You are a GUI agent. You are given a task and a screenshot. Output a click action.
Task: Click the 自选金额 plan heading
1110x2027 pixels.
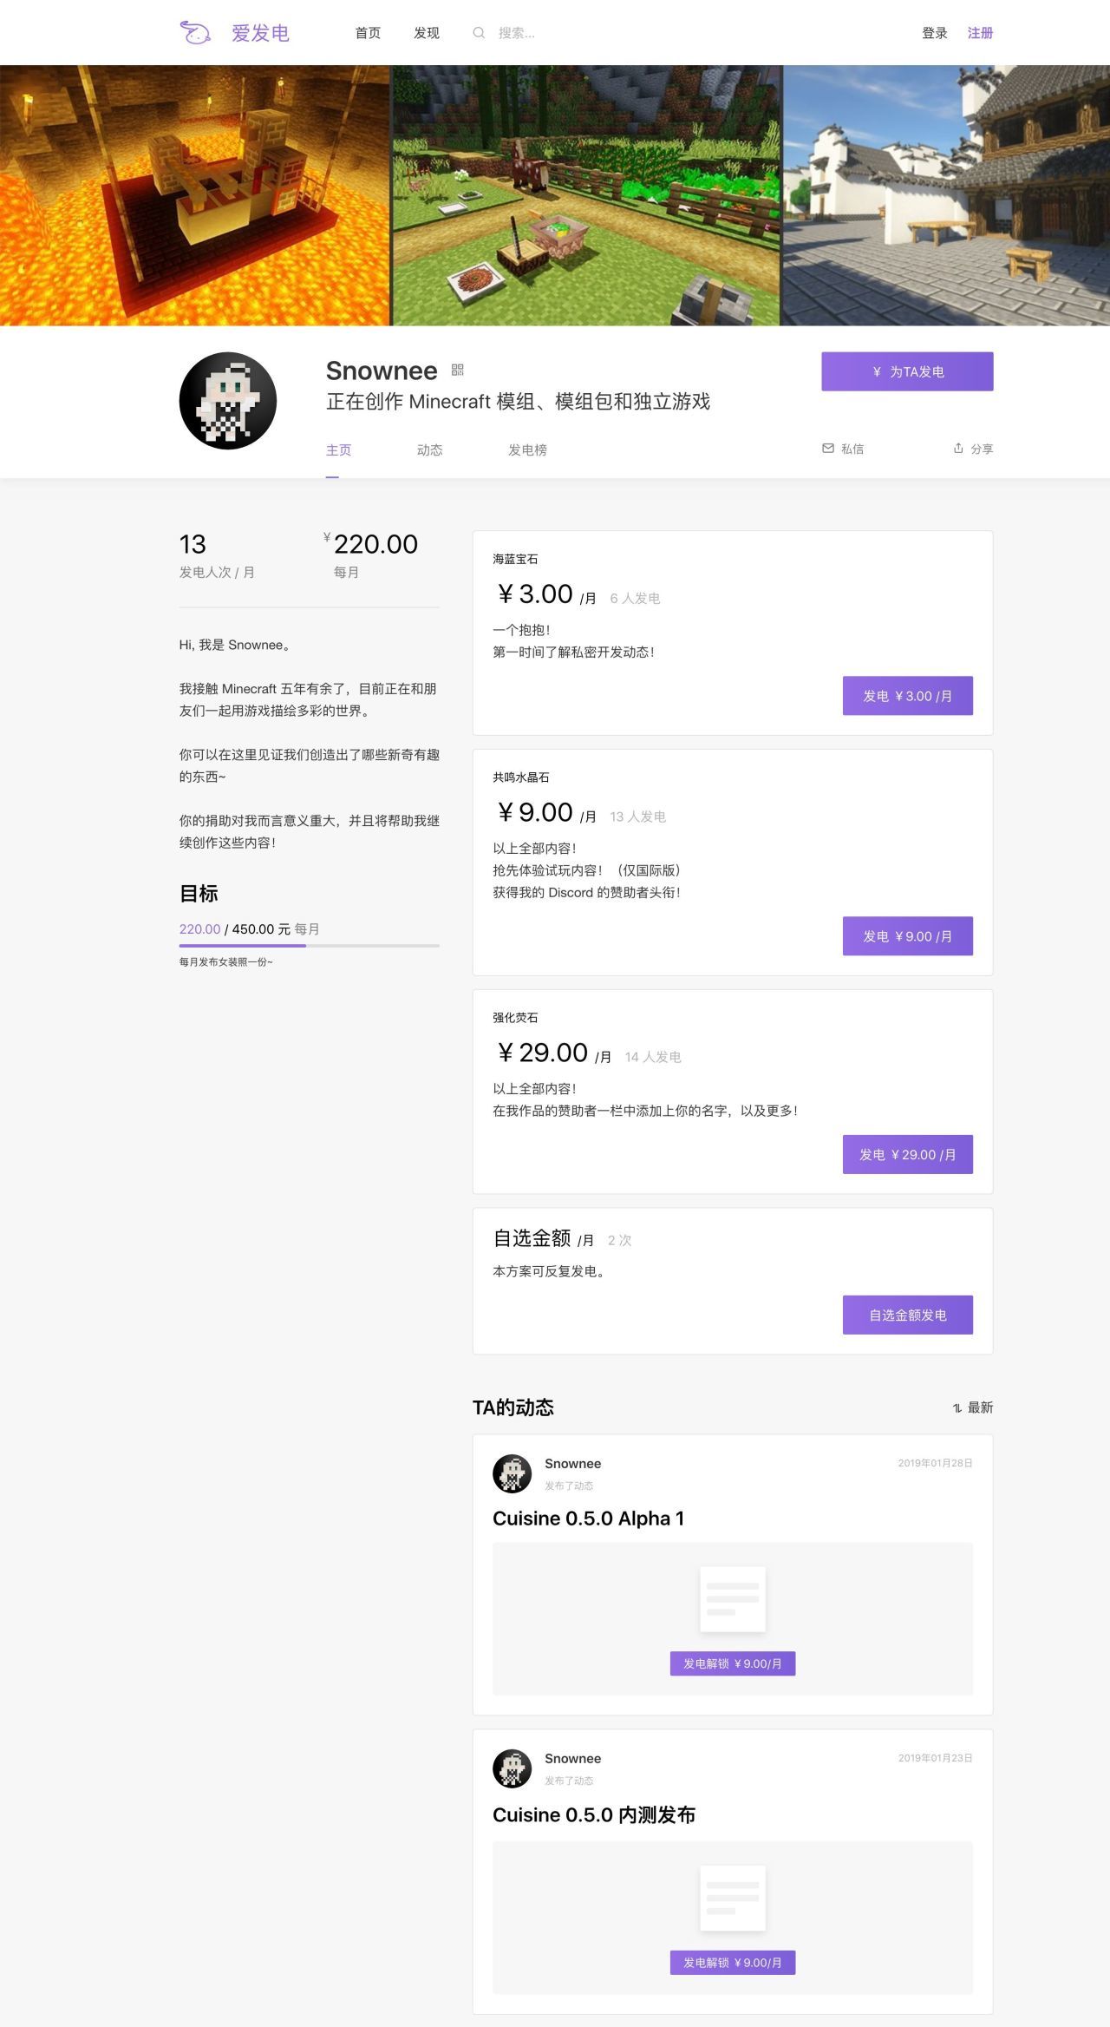click(x=532, y=1238)
